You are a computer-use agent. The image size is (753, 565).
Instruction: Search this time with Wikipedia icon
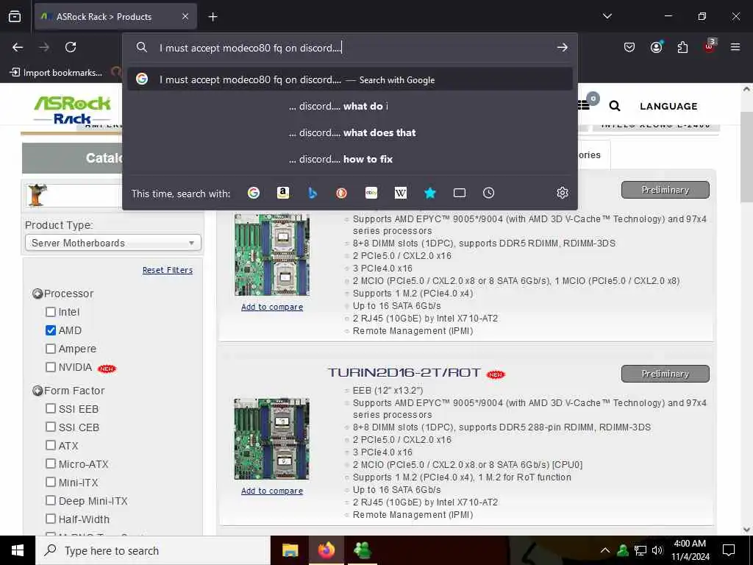tap(401, 193)
